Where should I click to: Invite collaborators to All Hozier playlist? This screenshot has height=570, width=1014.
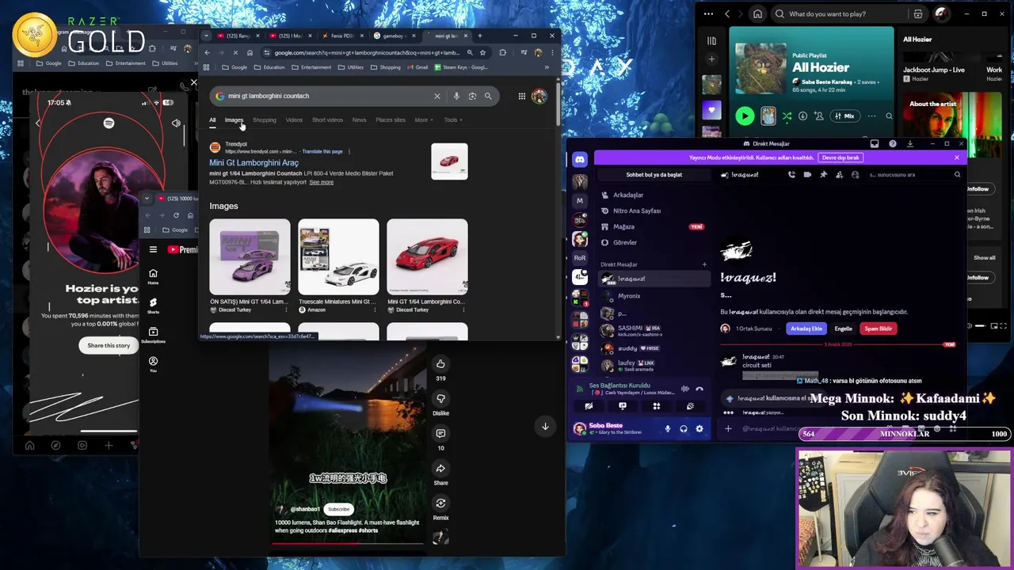(x=818, y=116)
